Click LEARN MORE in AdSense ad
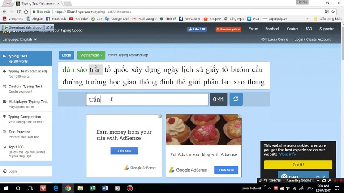Screen dimensions: 344x193 tap(226, 170)
